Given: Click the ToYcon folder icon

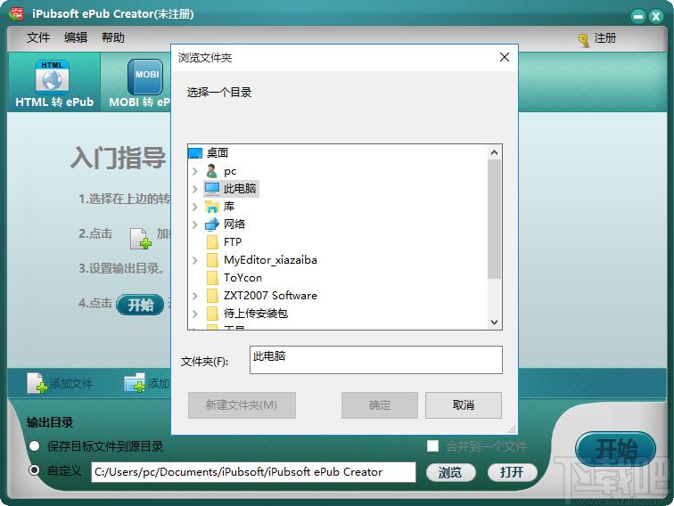Looking at the screenshot, I should pyautogui.click(x=212, y=277).
